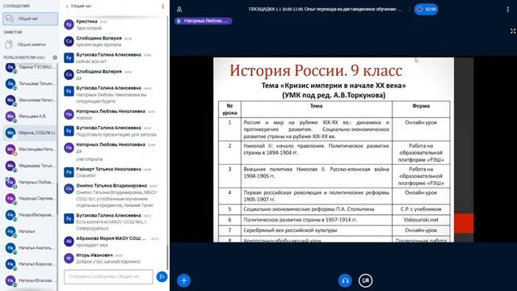Image resolution: width=517 pixels, height=291 pixels.
Task: Select user Надежда Сергеевна in list
Action: 30,198
